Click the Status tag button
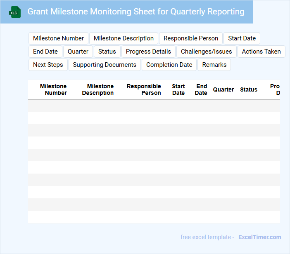Viewport: 290px width, 254px height. tap(107, 52)
